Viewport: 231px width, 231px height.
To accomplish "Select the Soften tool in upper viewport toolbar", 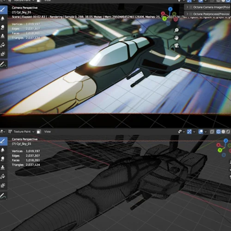I will [3, 18].
